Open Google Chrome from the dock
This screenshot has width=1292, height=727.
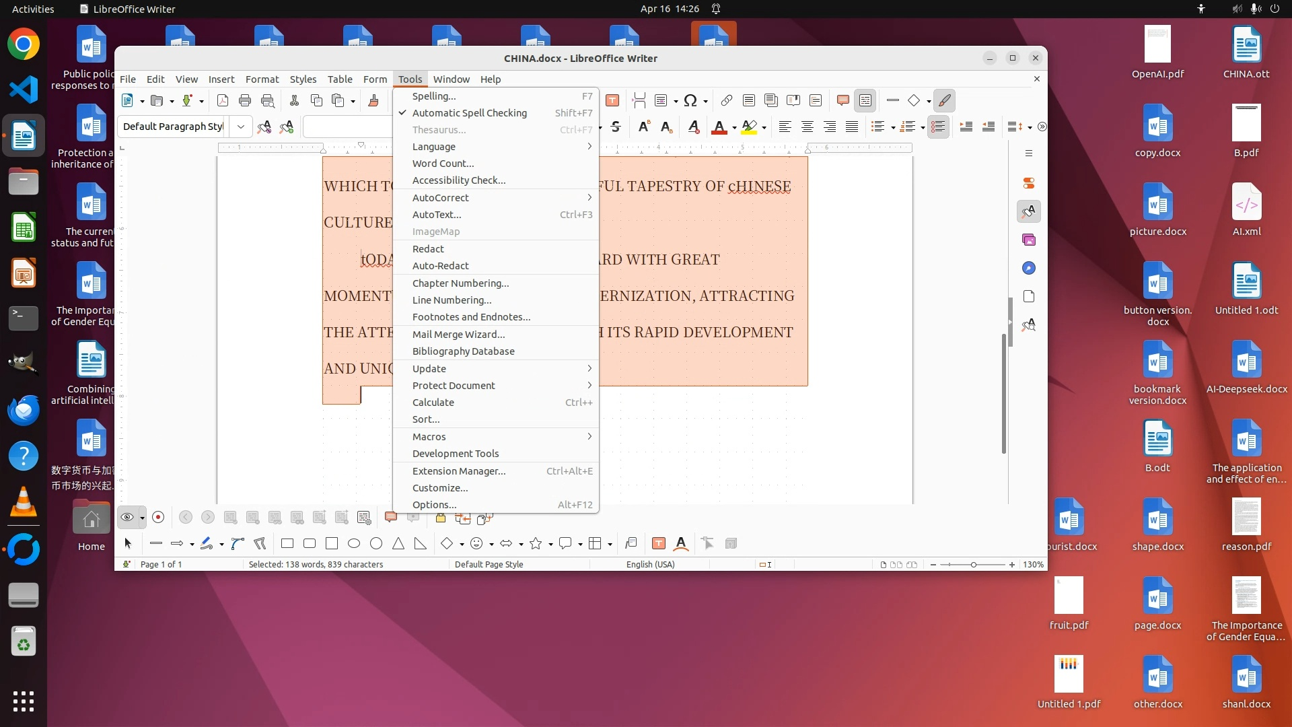(x=24, y=45)
